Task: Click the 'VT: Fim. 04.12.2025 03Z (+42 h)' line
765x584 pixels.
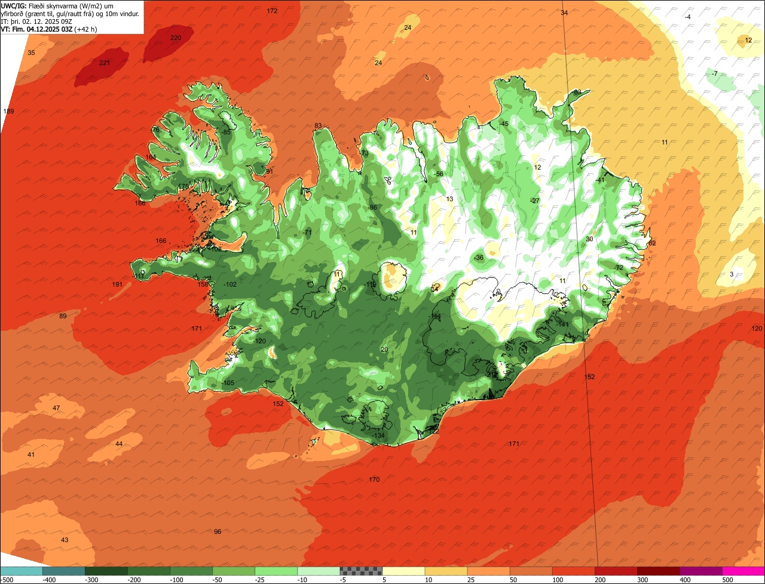Action: coord(49,29)
